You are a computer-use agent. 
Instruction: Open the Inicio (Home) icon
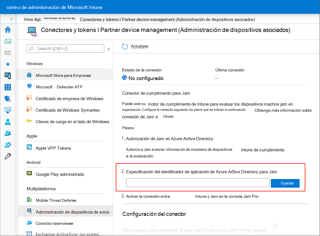pyautogui.click(x=8, y=30)
